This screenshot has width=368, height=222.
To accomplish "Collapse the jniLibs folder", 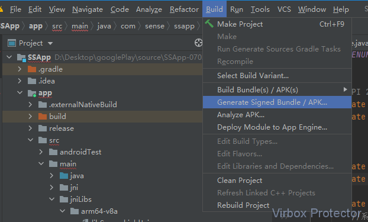I will tap(52, 200).
